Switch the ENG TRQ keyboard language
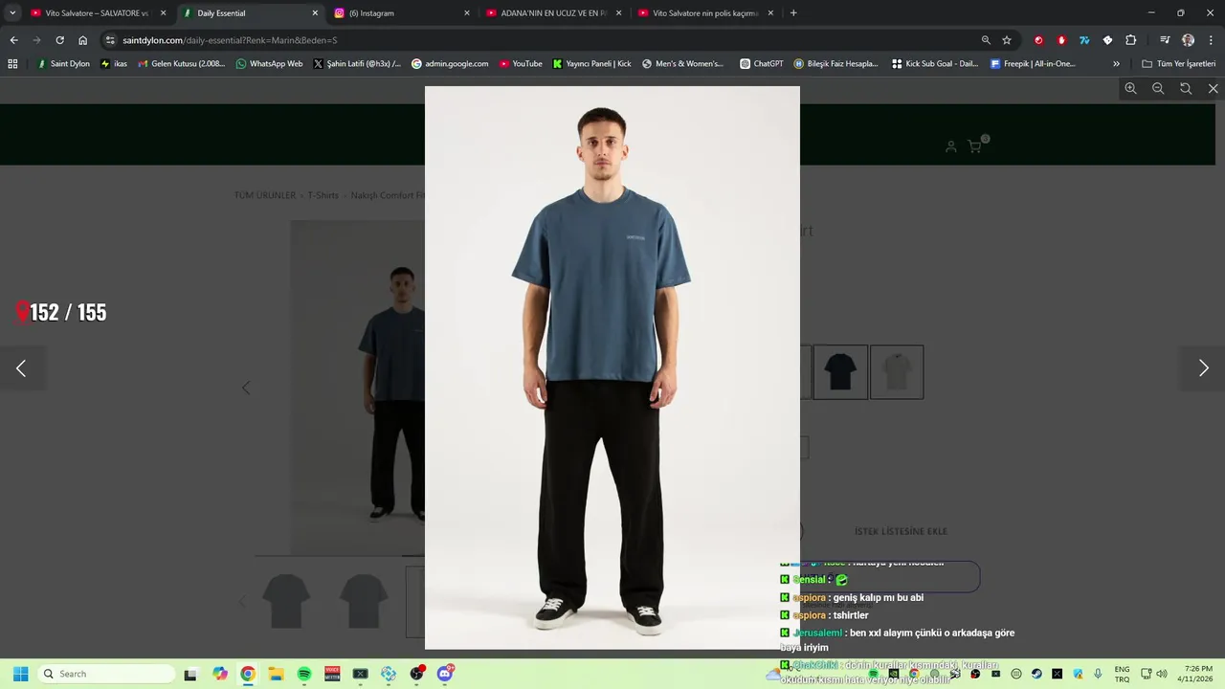 (1122, 674)
